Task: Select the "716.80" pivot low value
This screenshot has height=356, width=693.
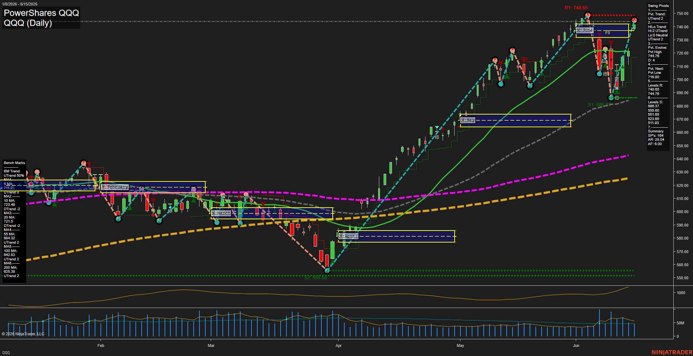Action: tap(654, 77)
